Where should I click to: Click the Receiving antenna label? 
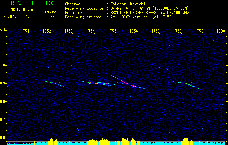(x=83, y=17)
